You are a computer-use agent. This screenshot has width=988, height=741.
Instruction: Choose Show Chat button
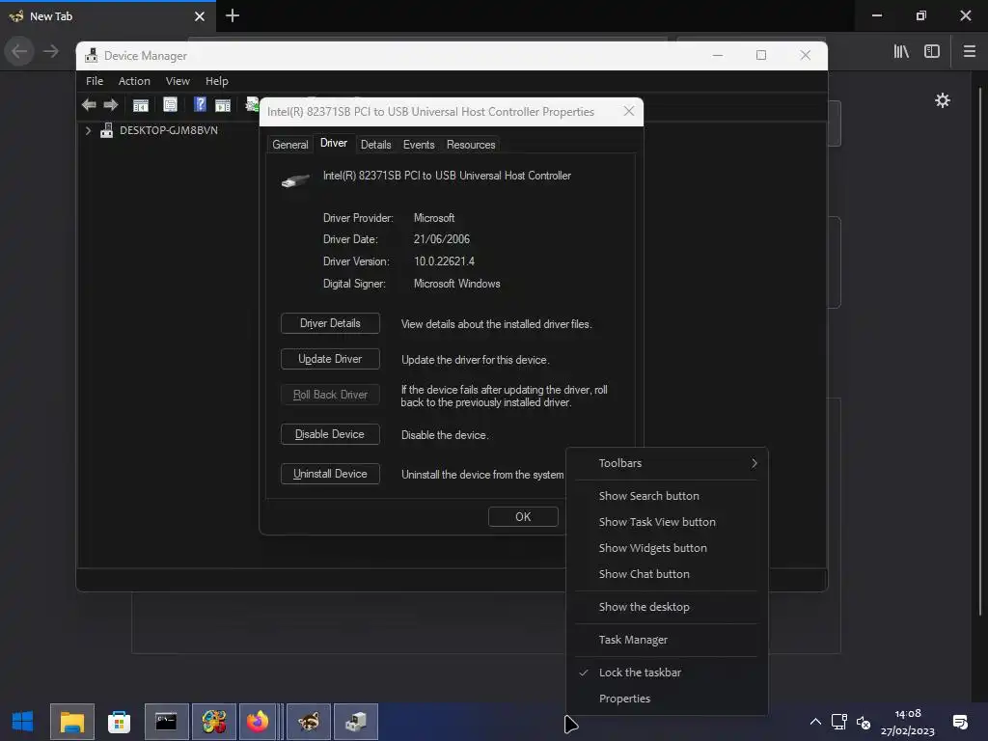(x=668, y=574)
